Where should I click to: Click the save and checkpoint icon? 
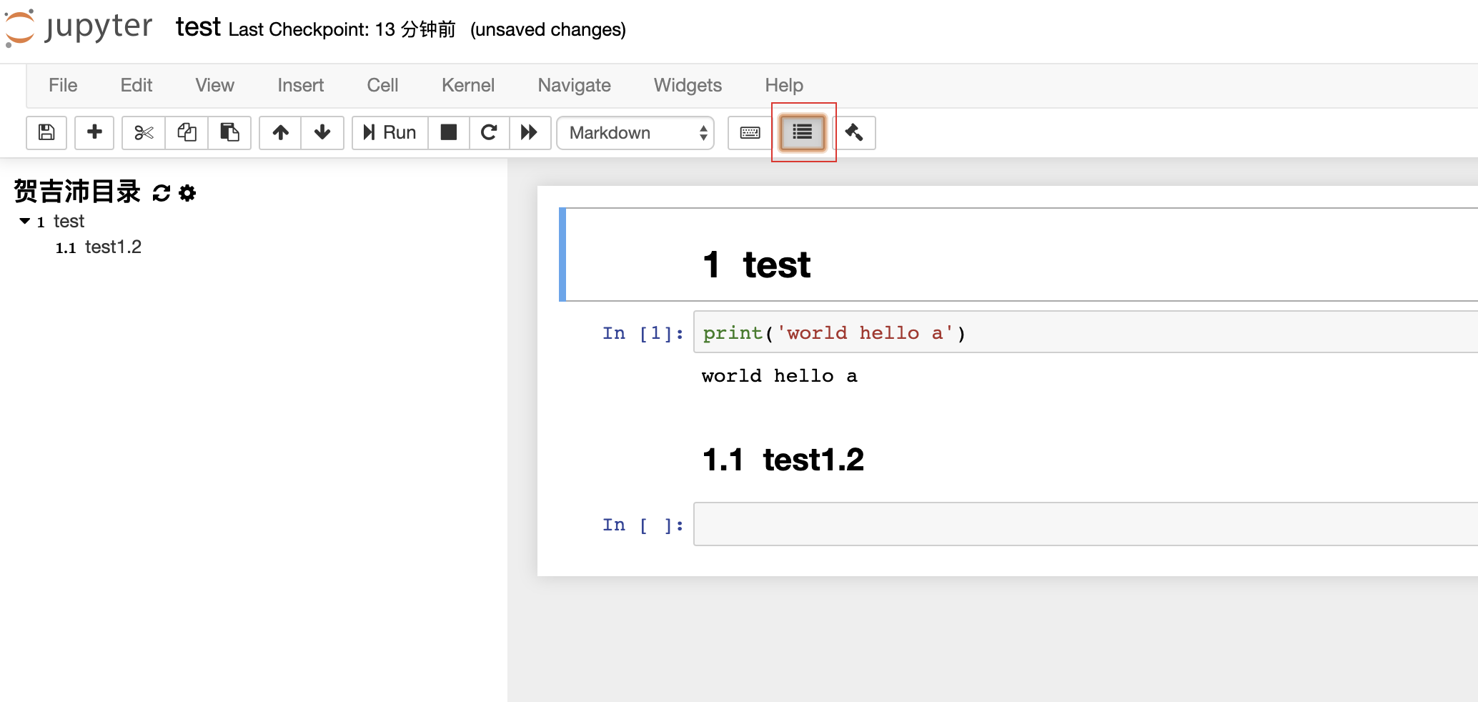click(46, 132)
